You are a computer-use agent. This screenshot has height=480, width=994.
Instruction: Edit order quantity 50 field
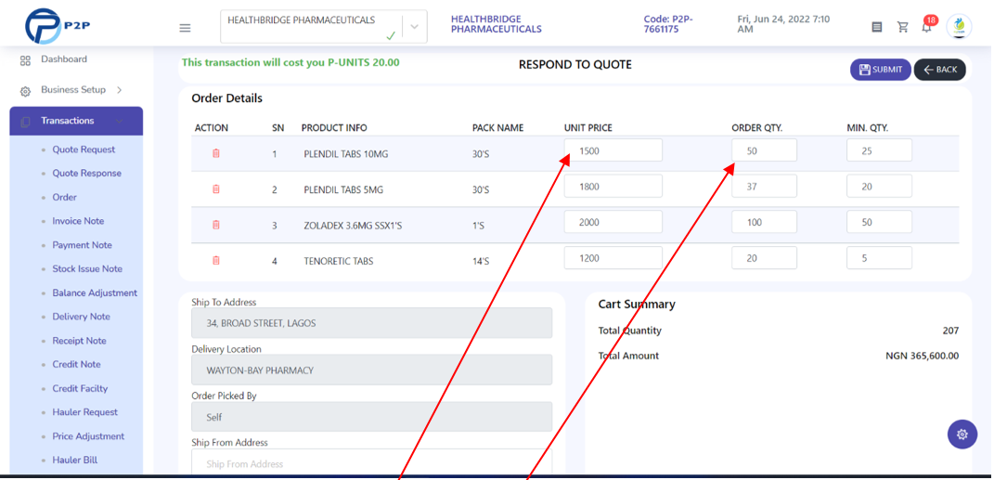(764, 150)
